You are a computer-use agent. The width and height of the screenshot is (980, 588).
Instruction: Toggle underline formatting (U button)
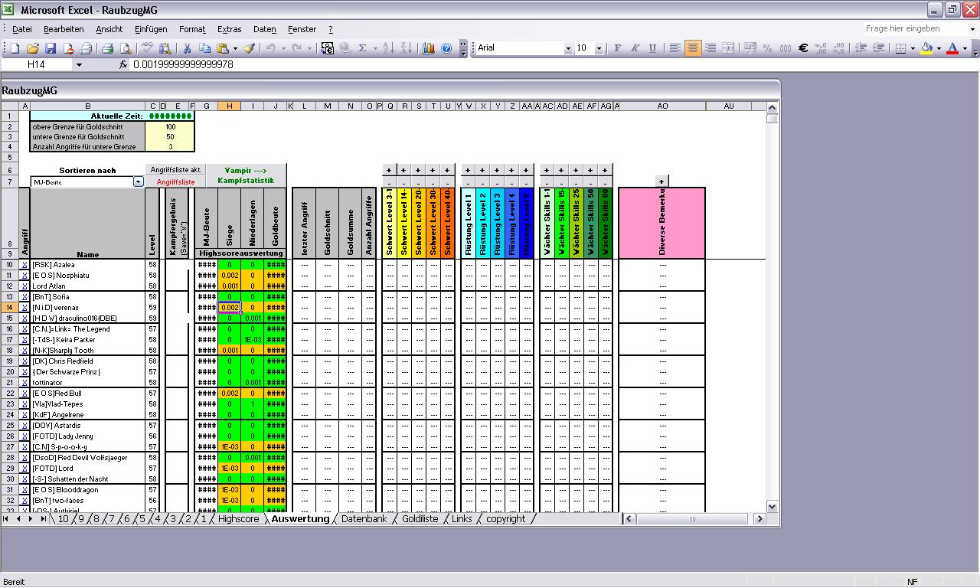pos(652,48)
